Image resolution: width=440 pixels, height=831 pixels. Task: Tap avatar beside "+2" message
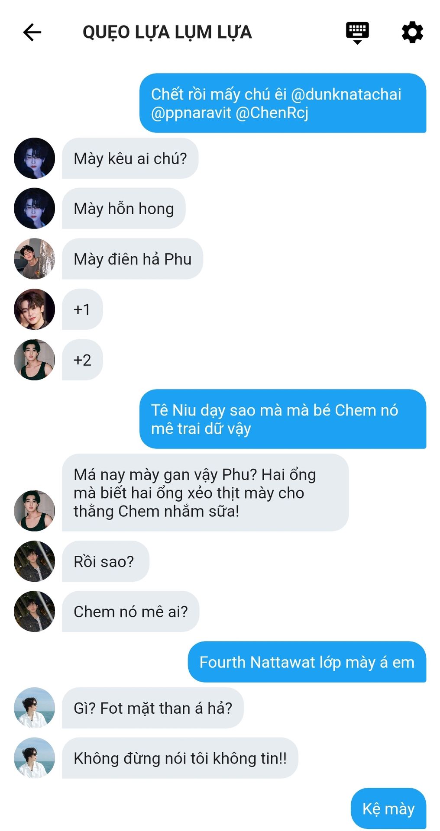point(35,360)
